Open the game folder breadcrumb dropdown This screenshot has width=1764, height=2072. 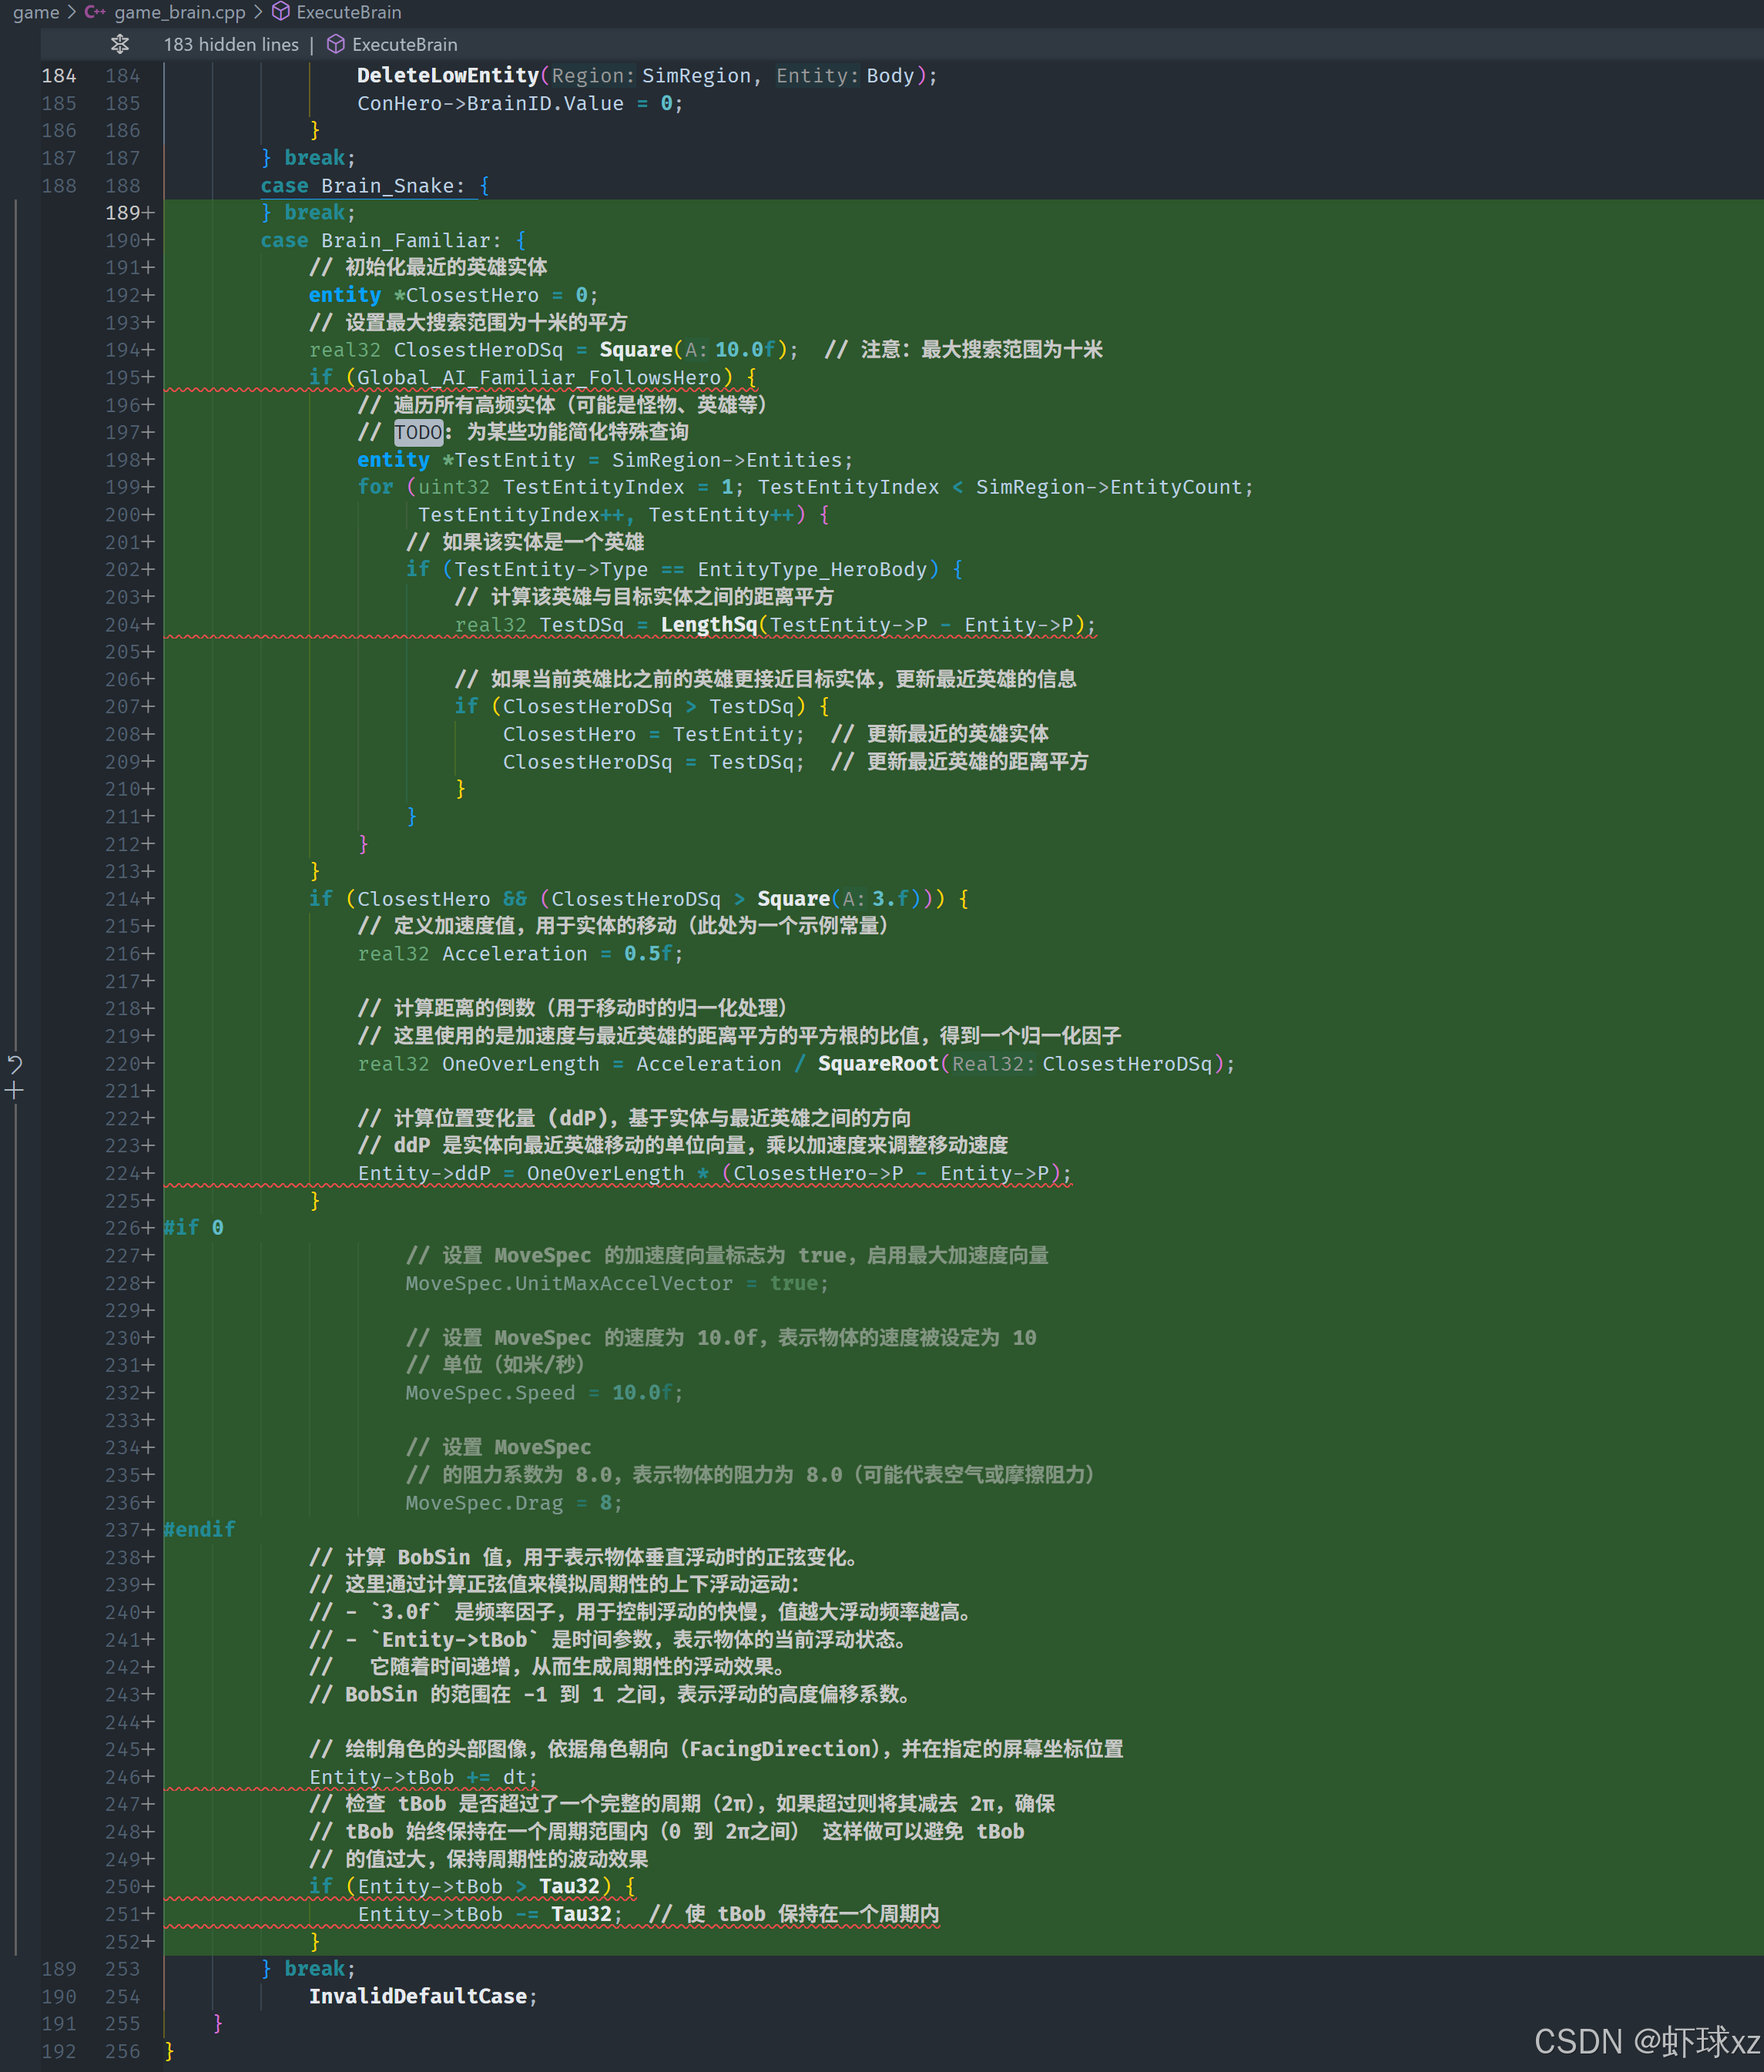pos(36,12)
